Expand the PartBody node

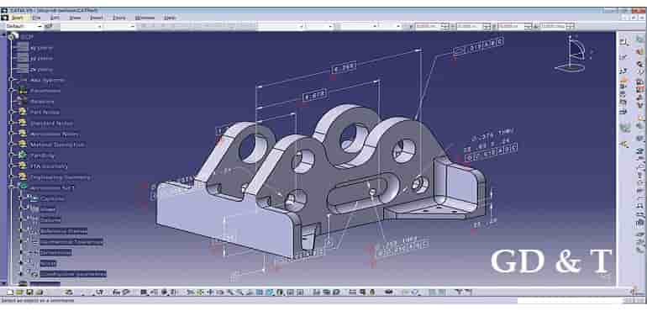12,155
